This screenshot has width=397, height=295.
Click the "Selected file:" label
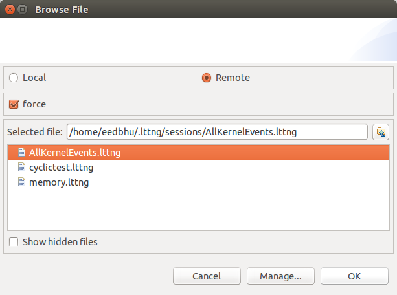[x=35, y=132]
